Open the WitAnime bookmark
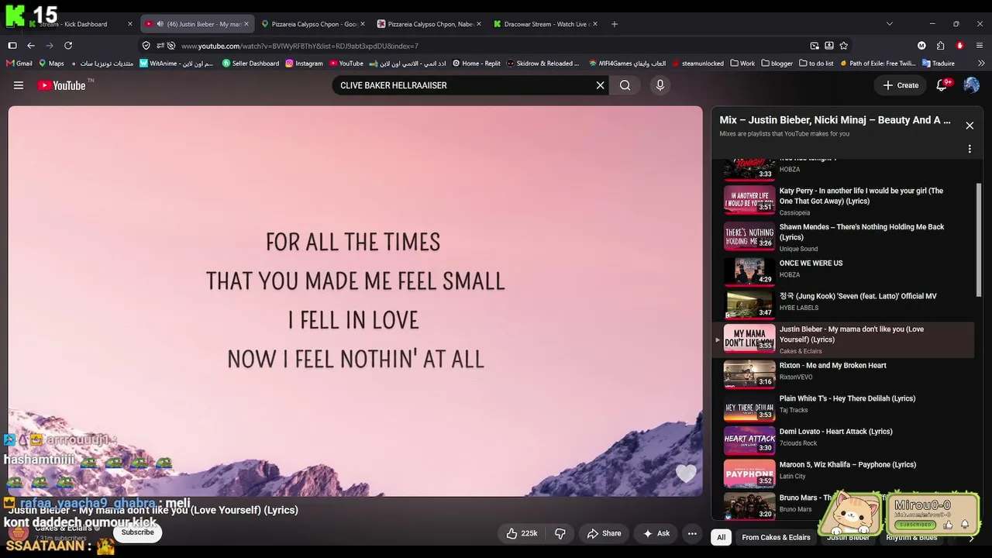 point(177,64)
